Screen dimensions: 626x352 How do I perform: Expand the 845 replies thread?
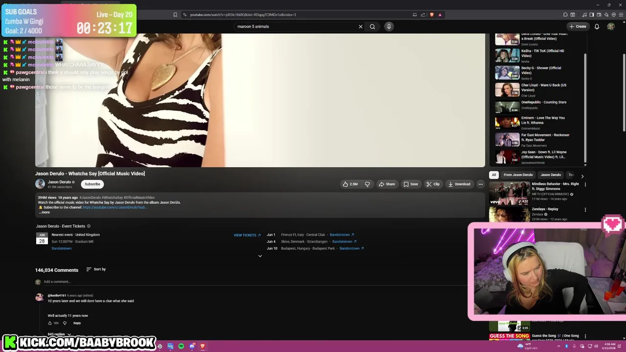[x=59, y=334]
